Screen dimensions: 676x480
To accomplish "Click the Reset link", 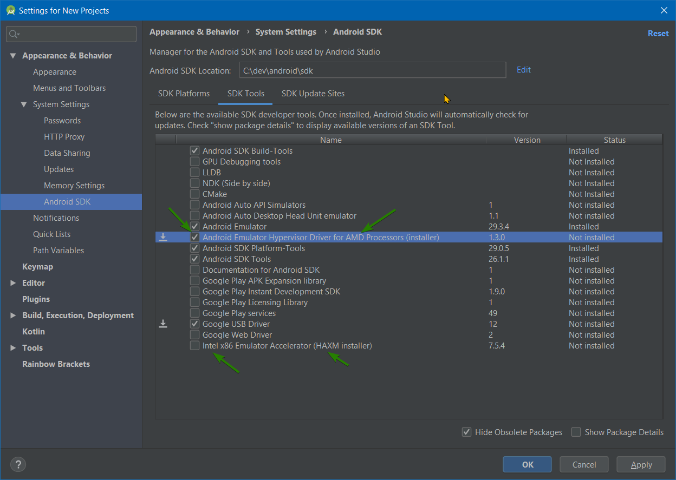I will click(658, 33).
